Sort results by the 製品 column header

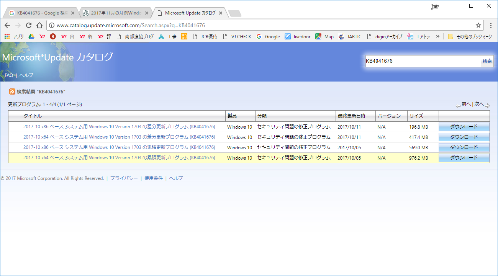[x=232, y=116]
